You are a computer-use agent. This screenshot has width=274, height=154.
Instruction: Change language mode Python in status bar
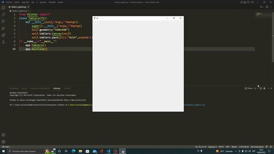point(234,147)
